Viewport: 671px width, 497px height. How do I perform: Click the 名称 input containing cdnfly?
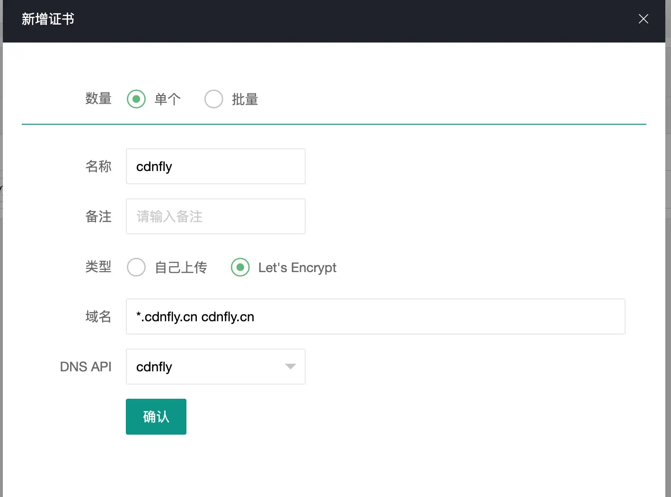pyautogui.click(x=215, y=166)
